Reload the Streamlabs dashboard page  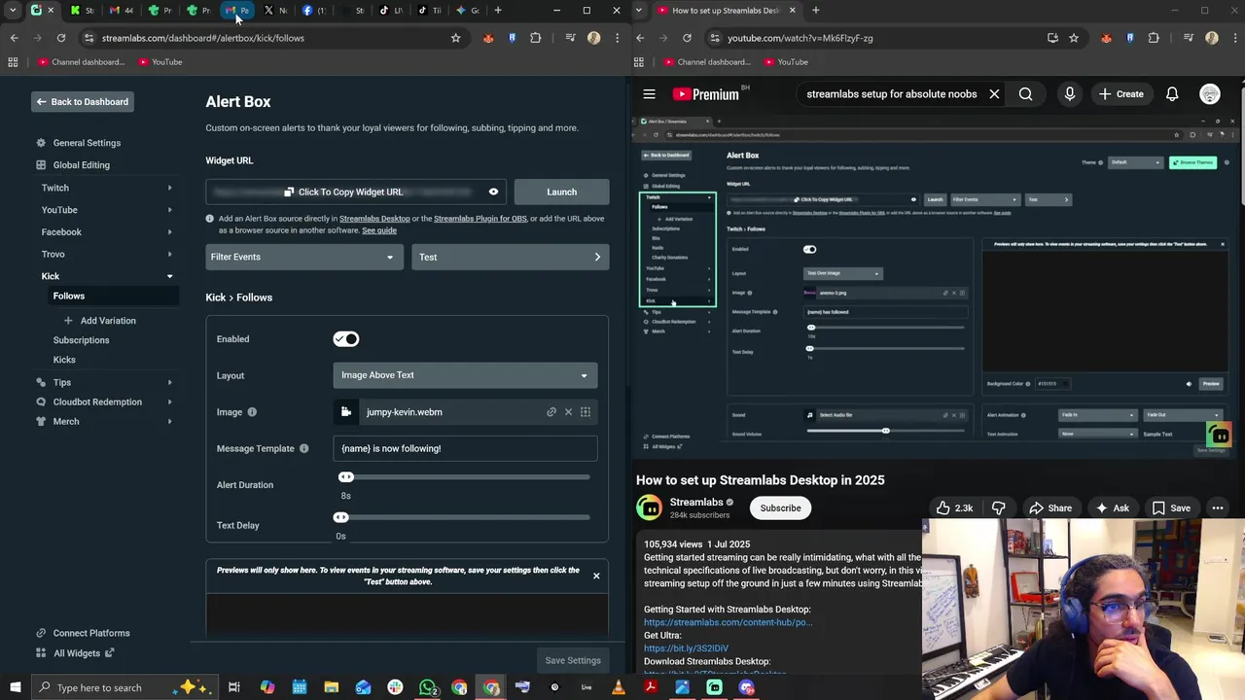tap(61, 38)
